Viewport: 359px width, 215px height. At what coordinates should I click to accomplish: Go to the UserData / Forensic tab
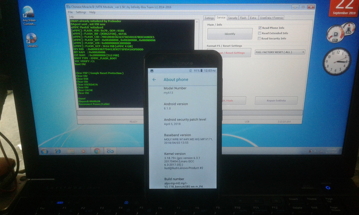coord(271,18)
